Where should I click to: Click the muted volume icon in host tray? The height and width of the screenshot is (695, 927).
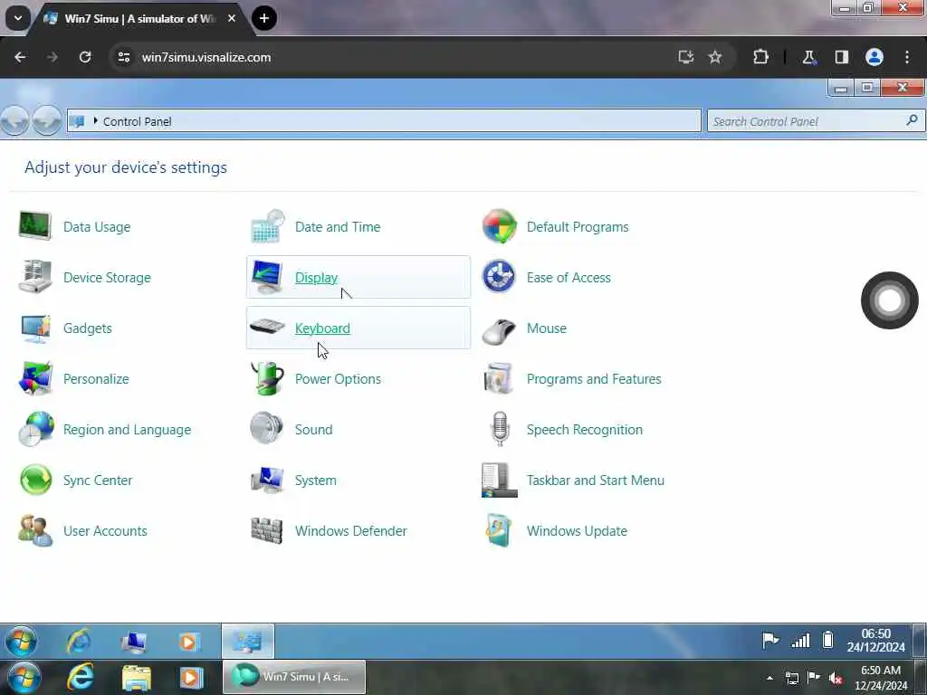pyautogui.click(x=836, y=678)
